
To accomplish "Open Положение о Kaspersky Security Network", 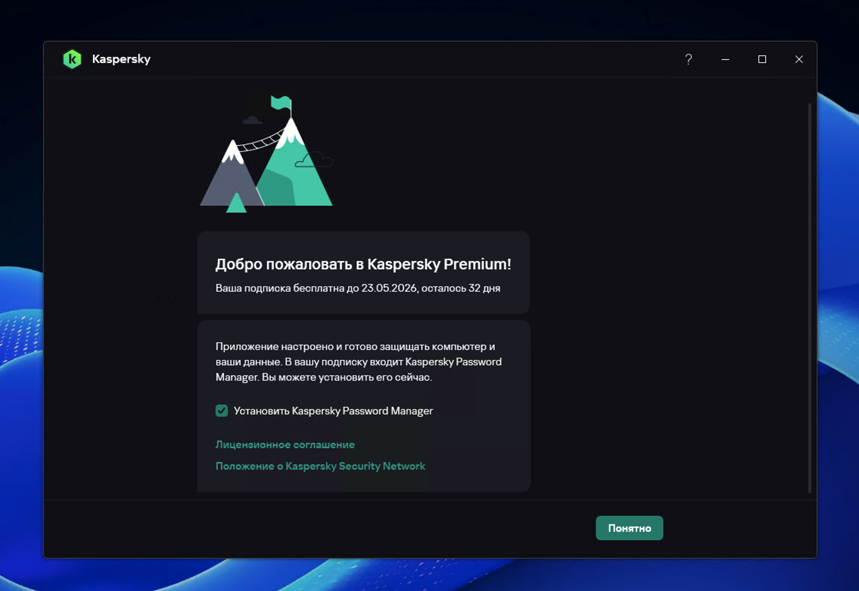I will click(x=320, y=466).
